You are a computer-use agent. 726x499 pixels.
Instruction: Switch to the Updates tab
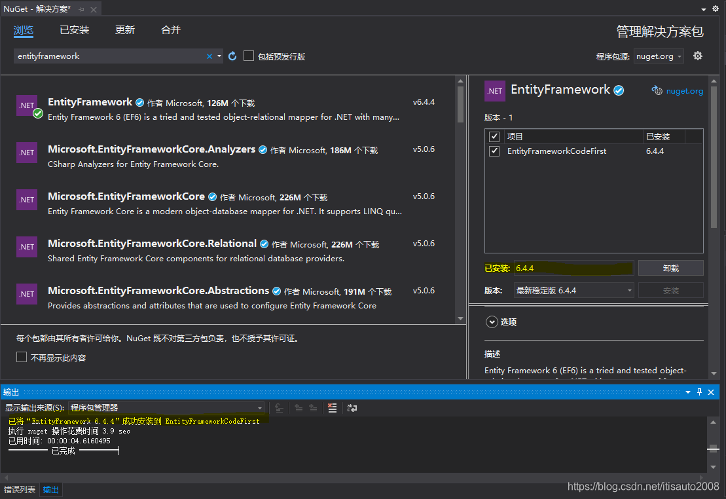[125, 30]
